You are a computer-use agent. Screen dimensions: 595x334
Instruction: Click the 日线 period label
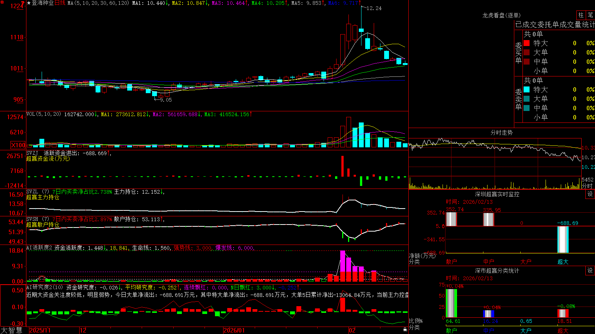[60, 3]
